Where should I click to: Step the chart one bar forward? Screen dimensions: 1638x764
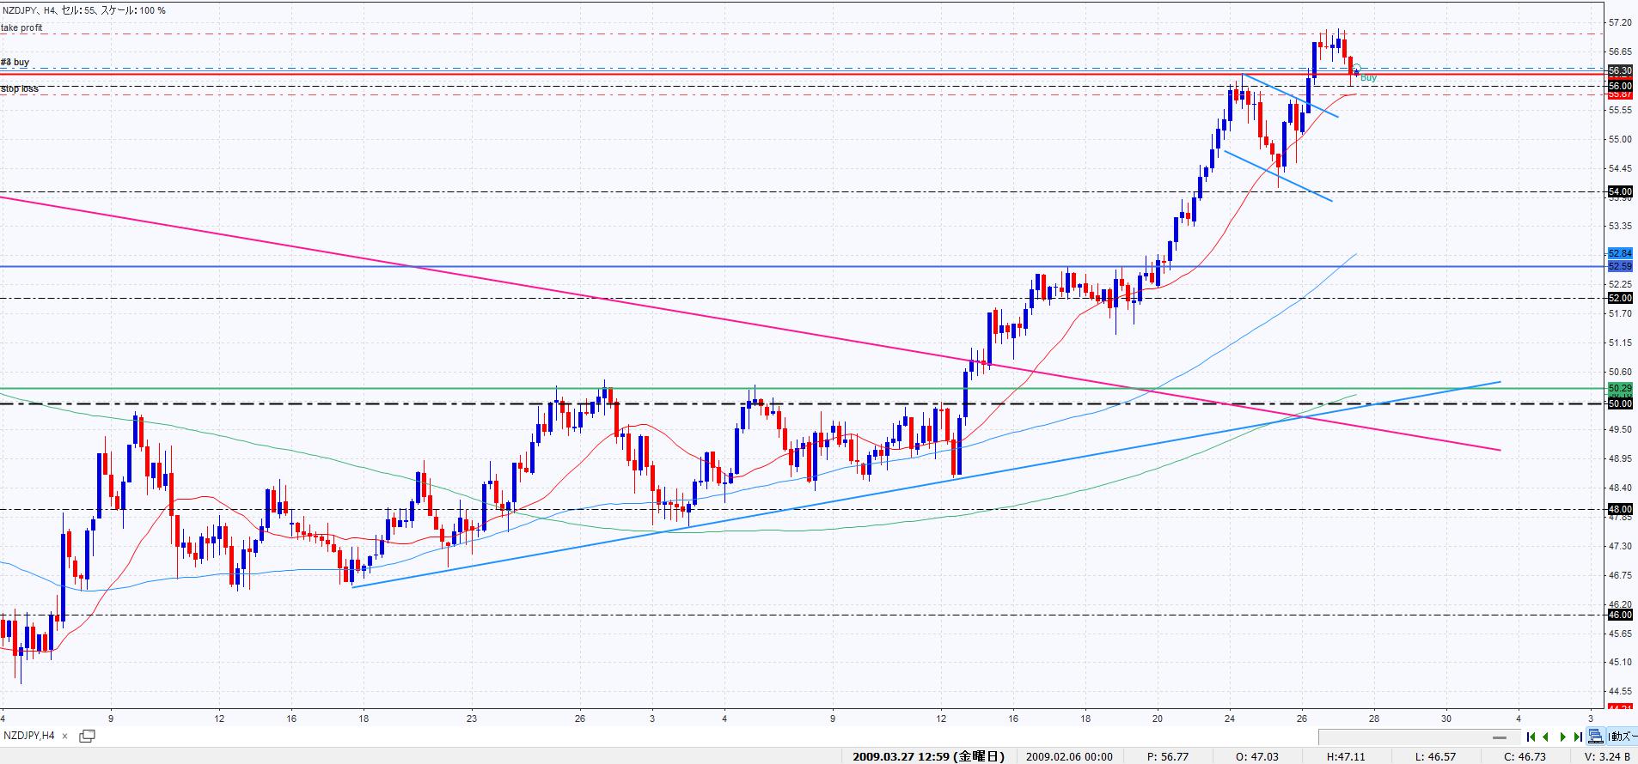click(1563, 737)
